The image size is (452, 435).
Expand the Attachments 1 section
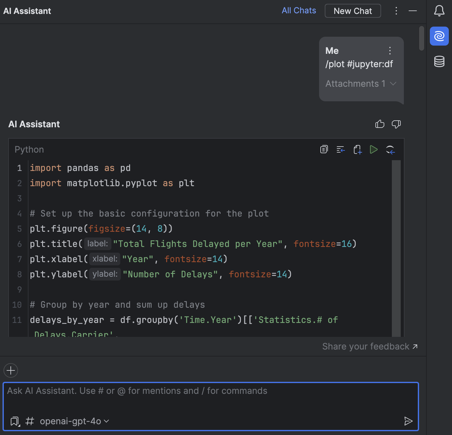tap(361, 84)
